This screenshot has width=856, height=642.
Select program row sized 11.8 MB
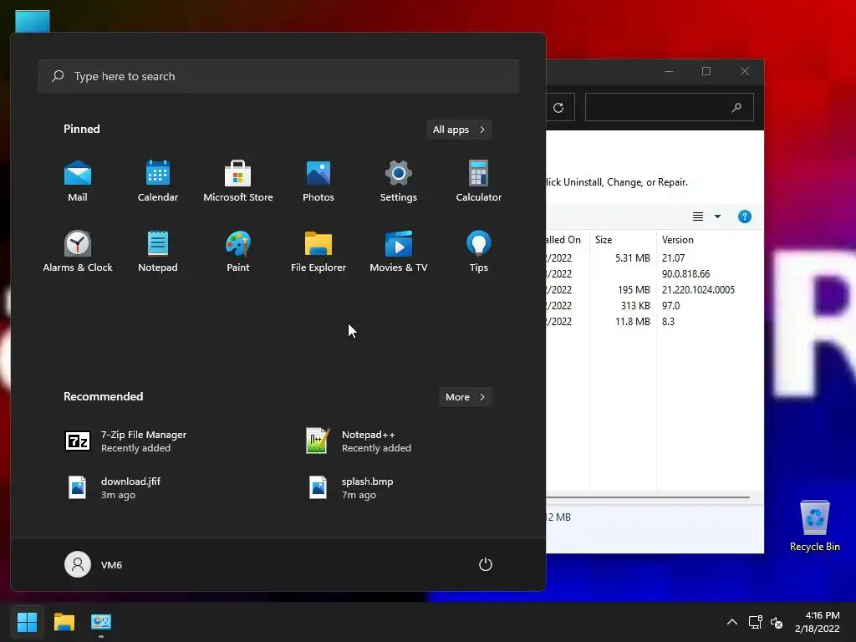click(655, 321)
